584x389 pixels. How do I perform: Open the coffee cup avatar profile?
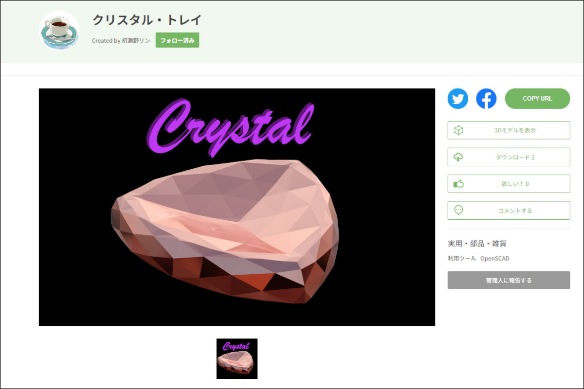coord(59,30)
